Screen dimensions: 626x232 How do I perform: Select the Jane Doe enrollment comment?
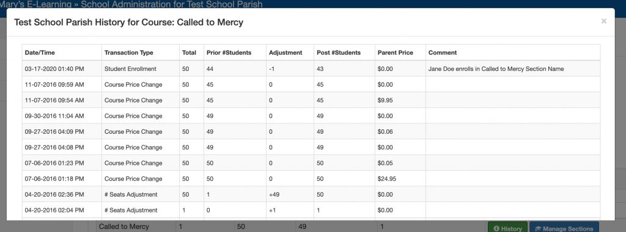coord(496,68)
